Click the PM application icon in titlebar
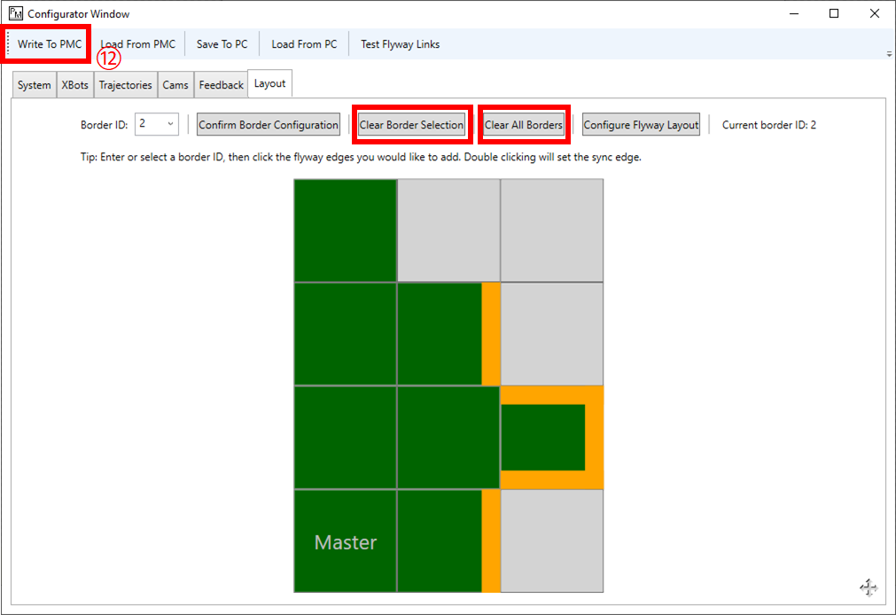 14,13
